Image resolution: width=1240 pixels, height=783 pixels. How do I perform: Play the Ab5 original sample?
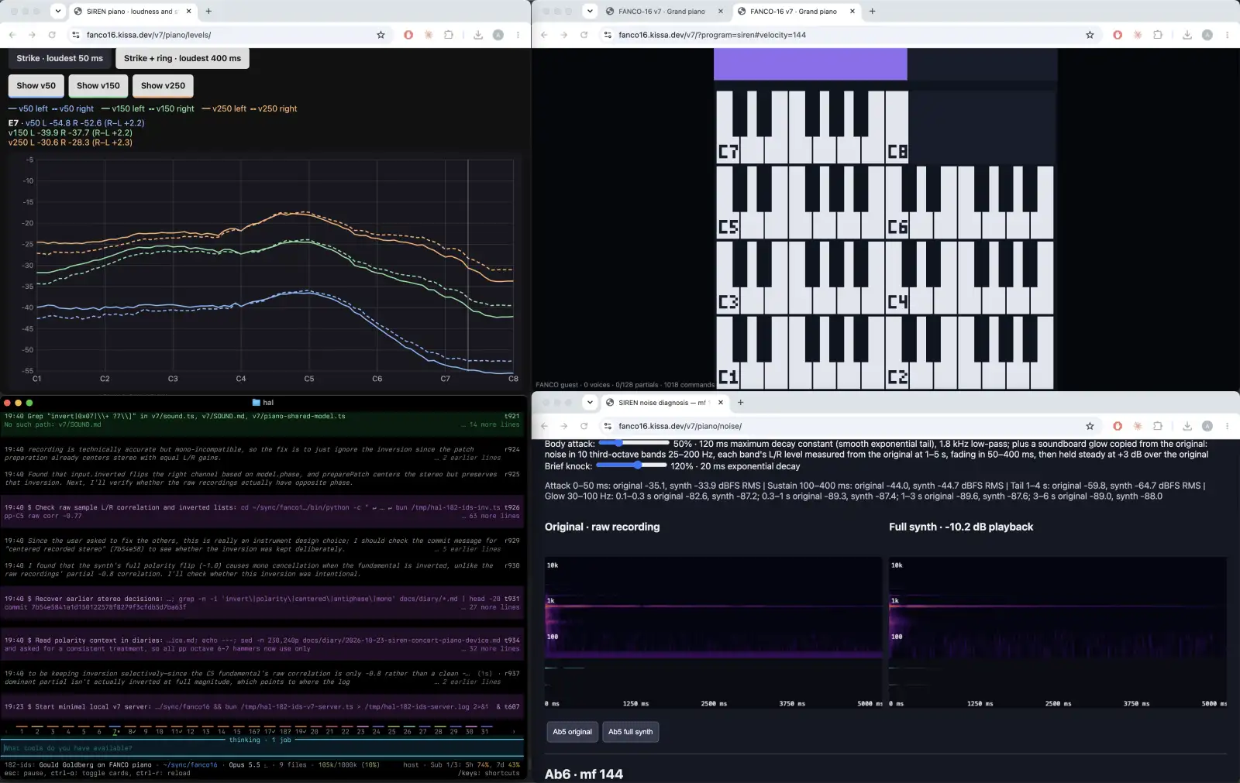(x=572, y=732)
